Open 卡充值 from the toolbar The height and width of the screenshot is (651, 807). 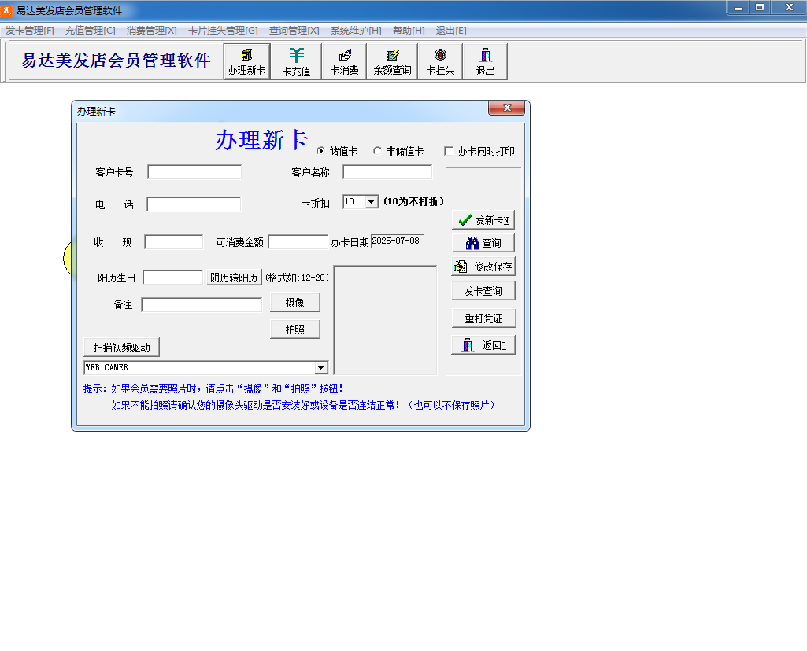(x=296, y=61)
